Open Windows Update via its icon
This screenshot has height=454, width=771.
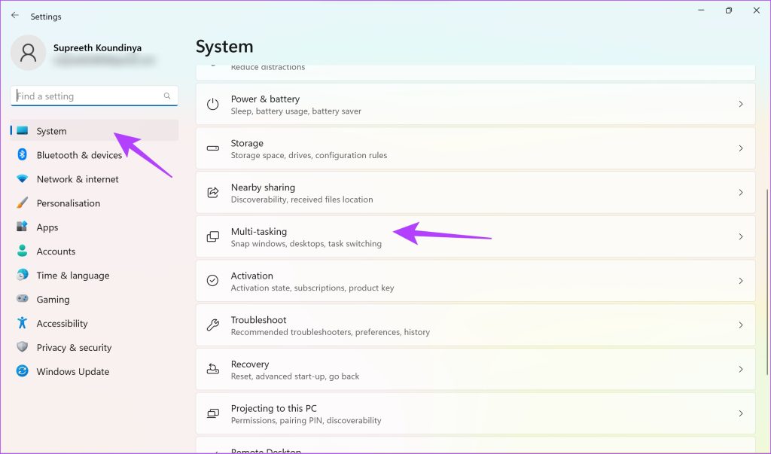pos(21,371)
